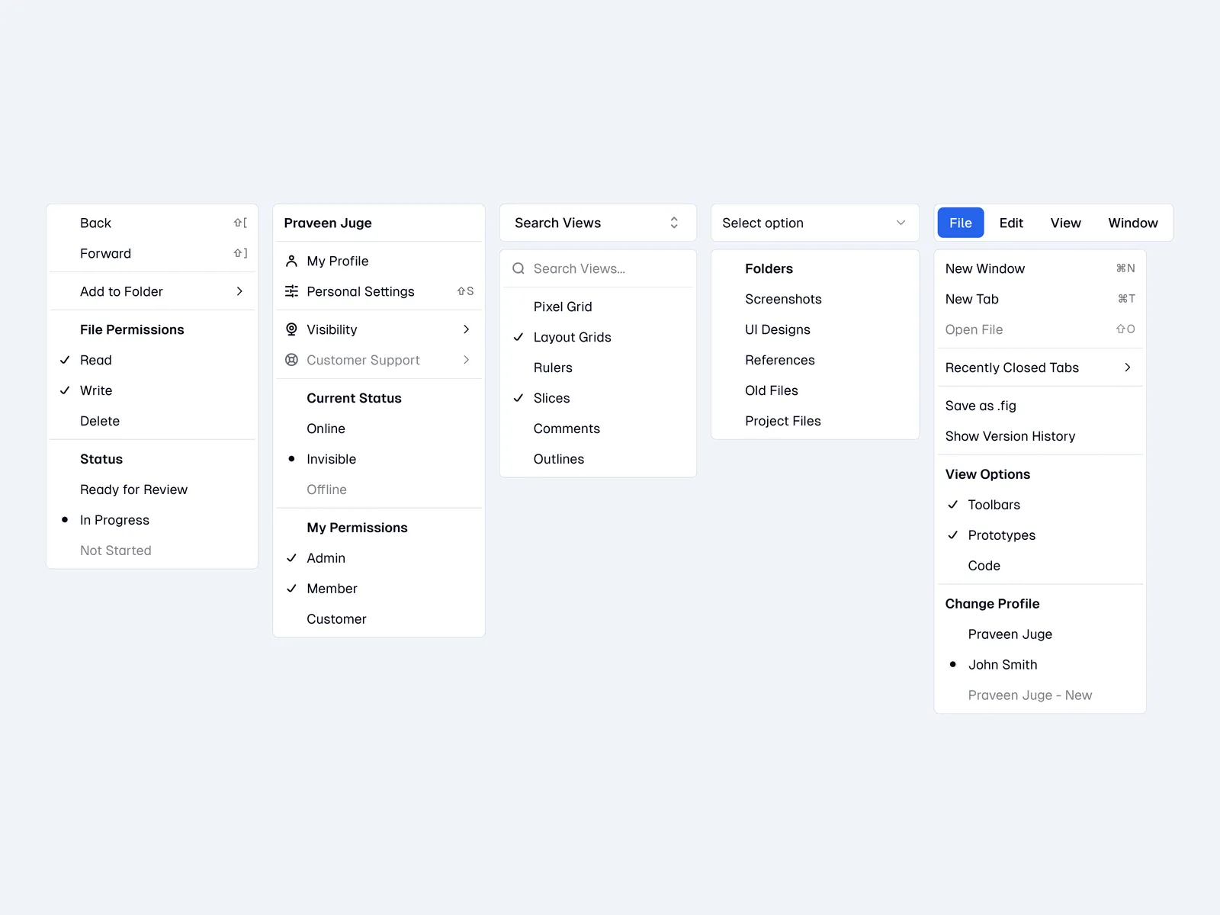Screen dimensions: 1220x915
Task: Select the Ready for Review status
Action: click(133, 490)
